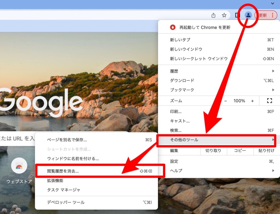Viewport: 280px width, 214px height.
Task: Open the three-dot Chrome menu
Action: pos(273,15)
